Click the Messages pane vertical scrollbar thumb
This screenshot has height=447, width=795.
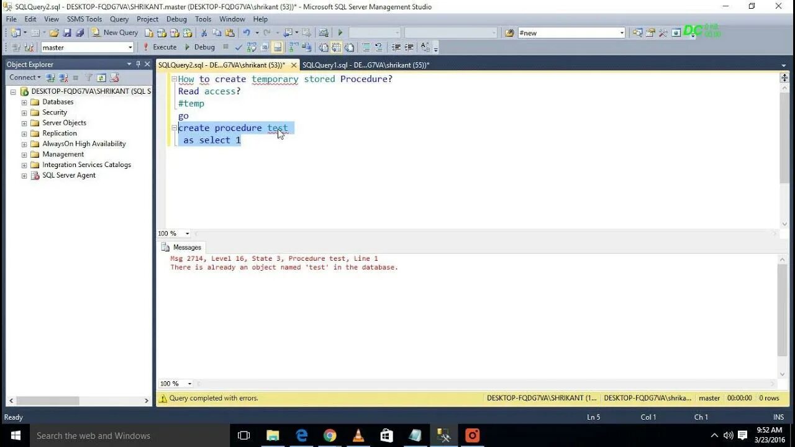[783, 310]
